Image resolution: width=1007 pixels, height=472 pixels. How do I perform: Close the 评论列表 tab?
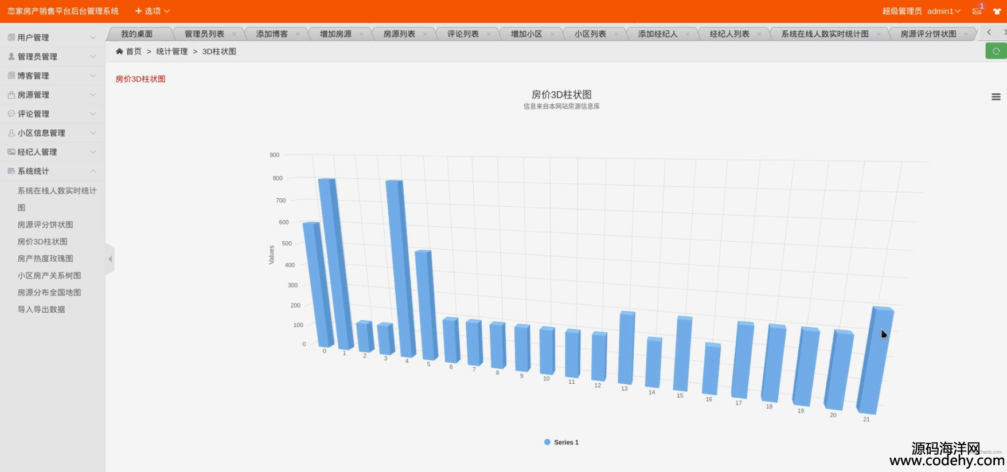[489, 34]
